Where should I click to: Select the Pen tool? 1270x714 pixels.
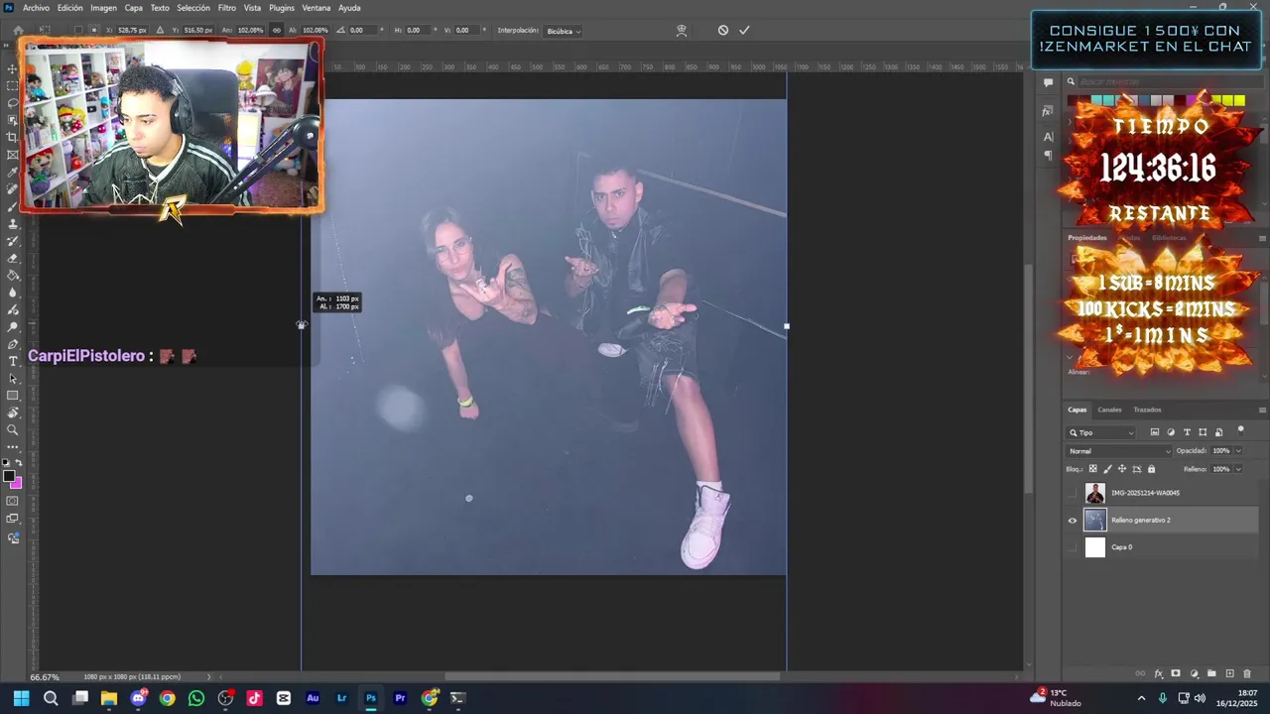tap(13, 344)
